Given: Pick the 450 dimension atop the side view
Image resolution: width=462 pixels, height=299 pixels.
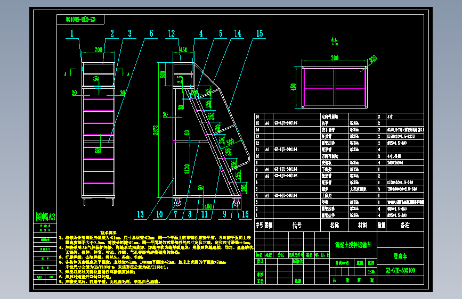Looking at the screenshot, I should (x=183, y=50).
